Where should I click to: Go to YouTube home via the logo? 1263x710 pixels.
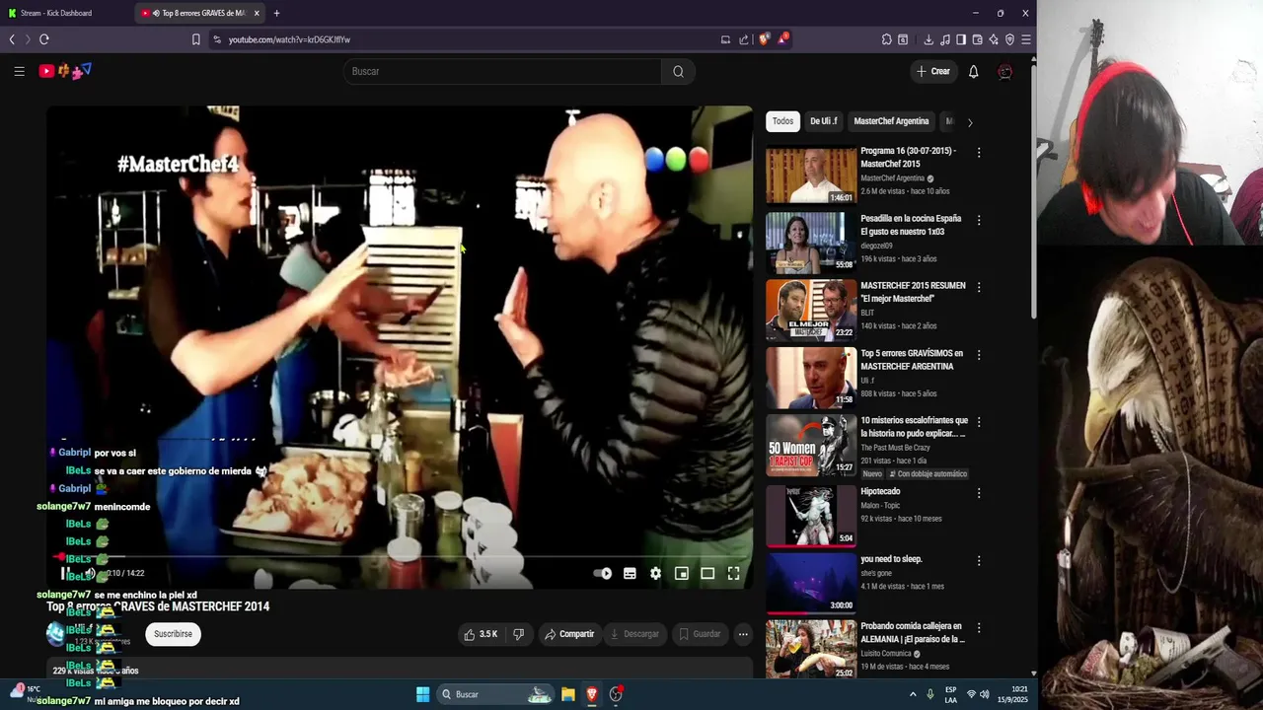65,71
